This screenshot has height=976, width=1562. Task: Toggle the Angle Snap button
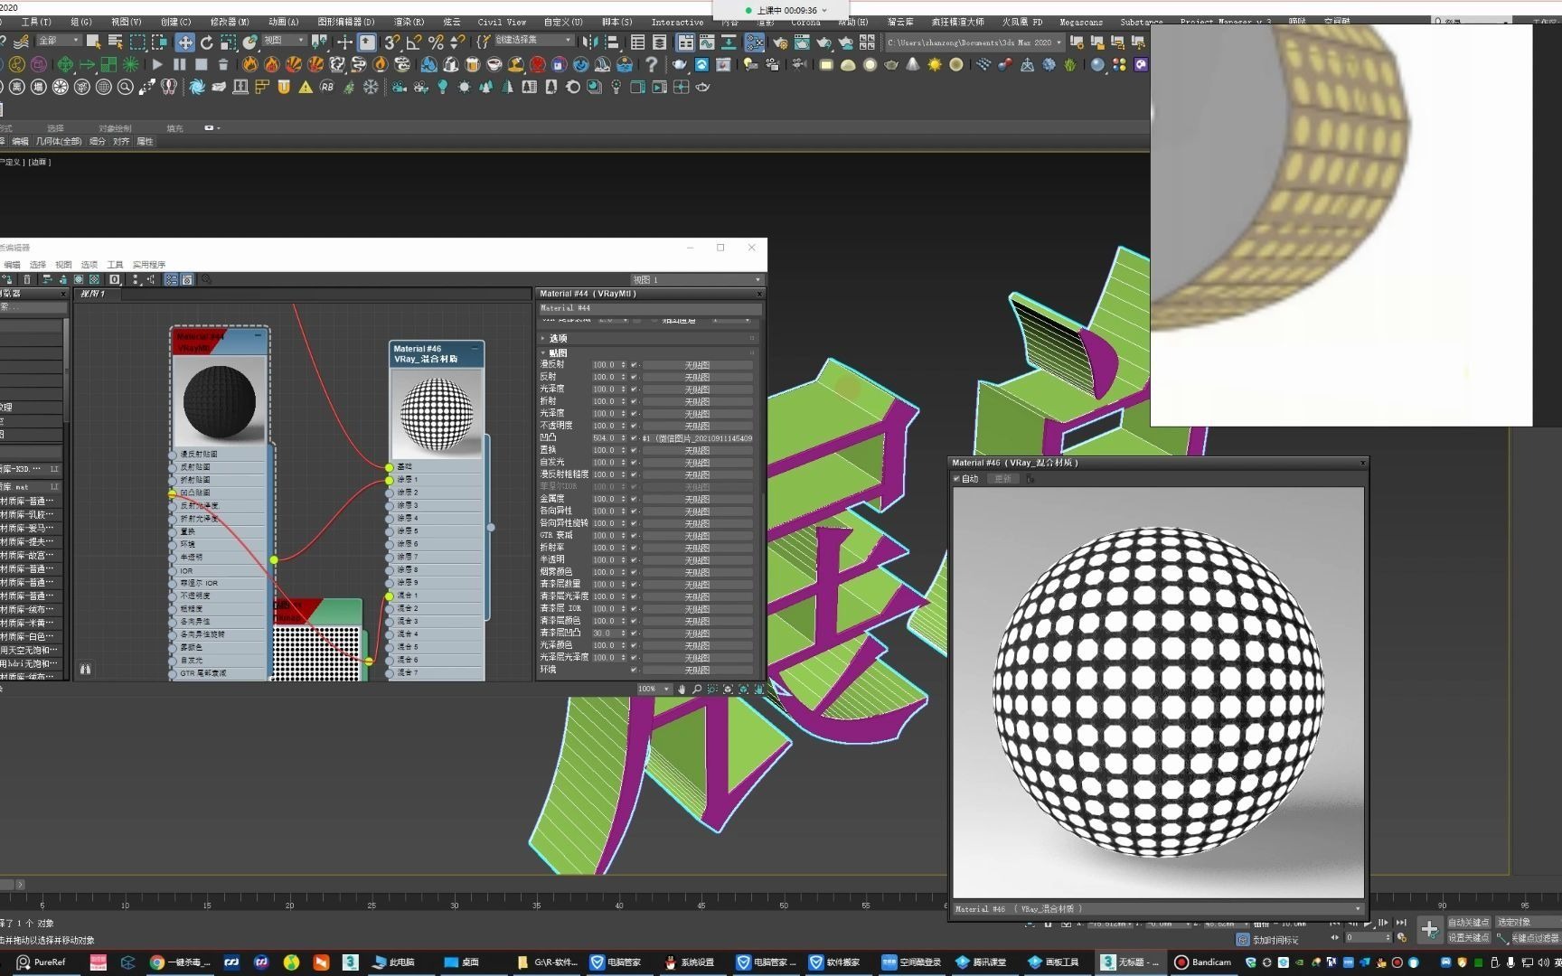pos(414,42)
